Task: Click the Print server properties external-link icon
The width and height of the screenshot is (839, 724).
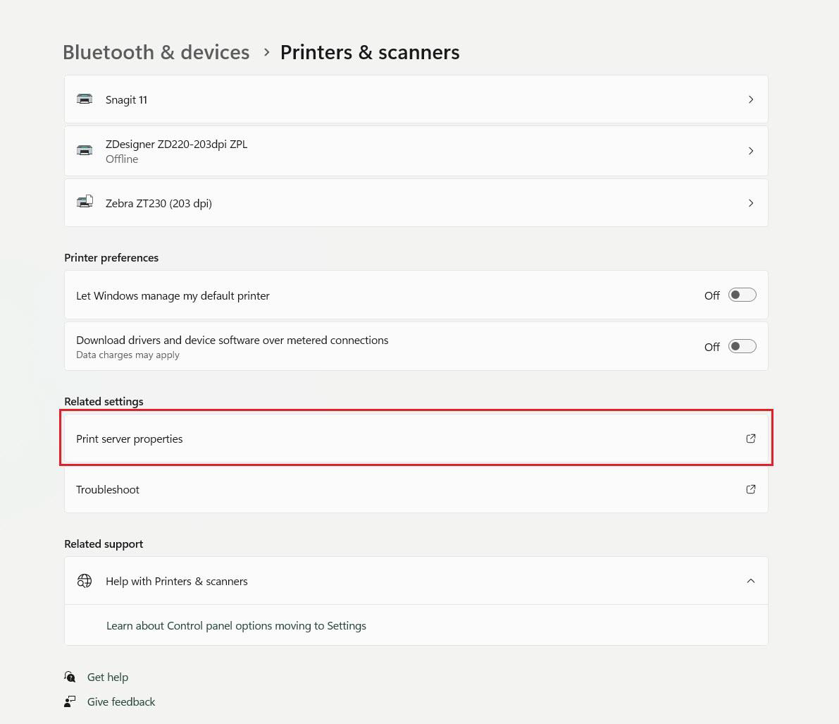Action: tap(751, 438)
